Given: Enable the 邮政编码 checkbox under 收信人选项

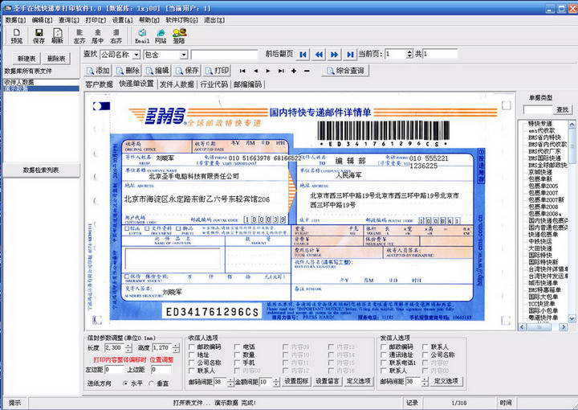Looking at the screenshot, I should coord(191,346).
